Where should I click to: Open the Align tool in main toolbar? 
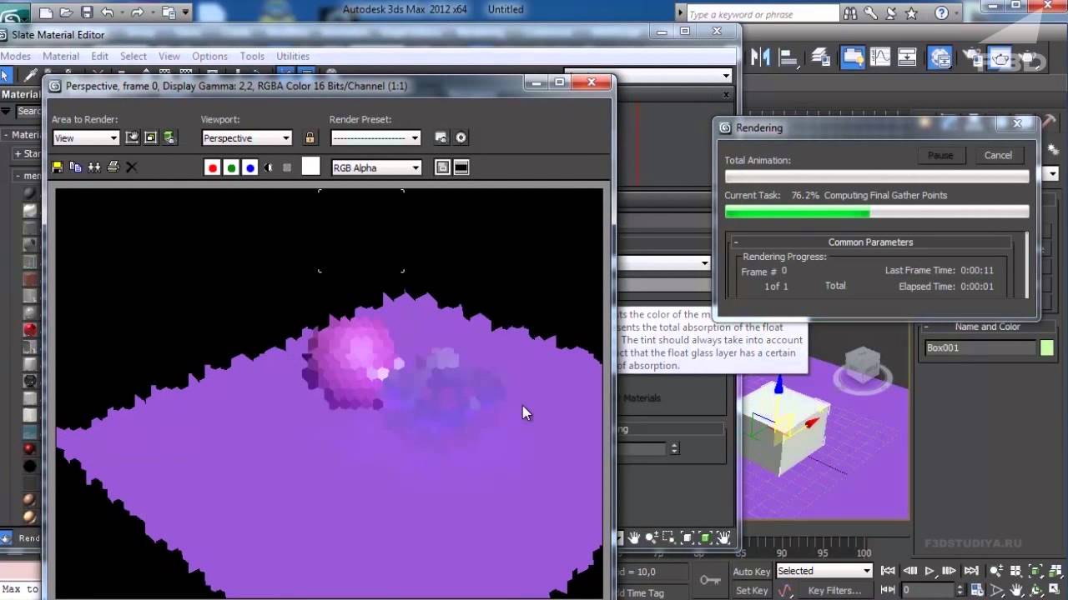click(x=788, y=57)
